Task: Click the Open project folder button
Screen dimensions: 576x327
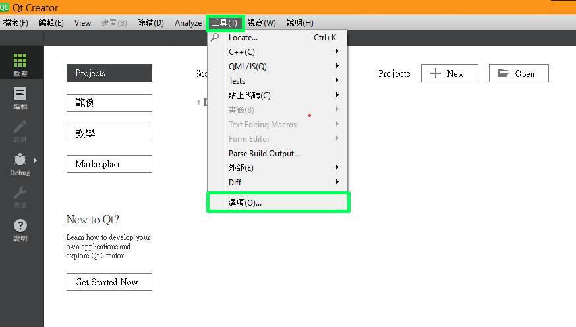Action: point(518,74)
